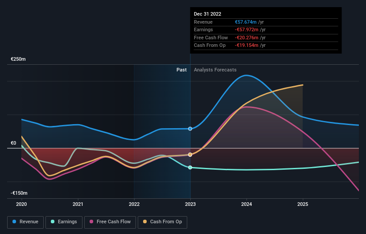Toggle the Cash From Op legend button

click(162, 222)
